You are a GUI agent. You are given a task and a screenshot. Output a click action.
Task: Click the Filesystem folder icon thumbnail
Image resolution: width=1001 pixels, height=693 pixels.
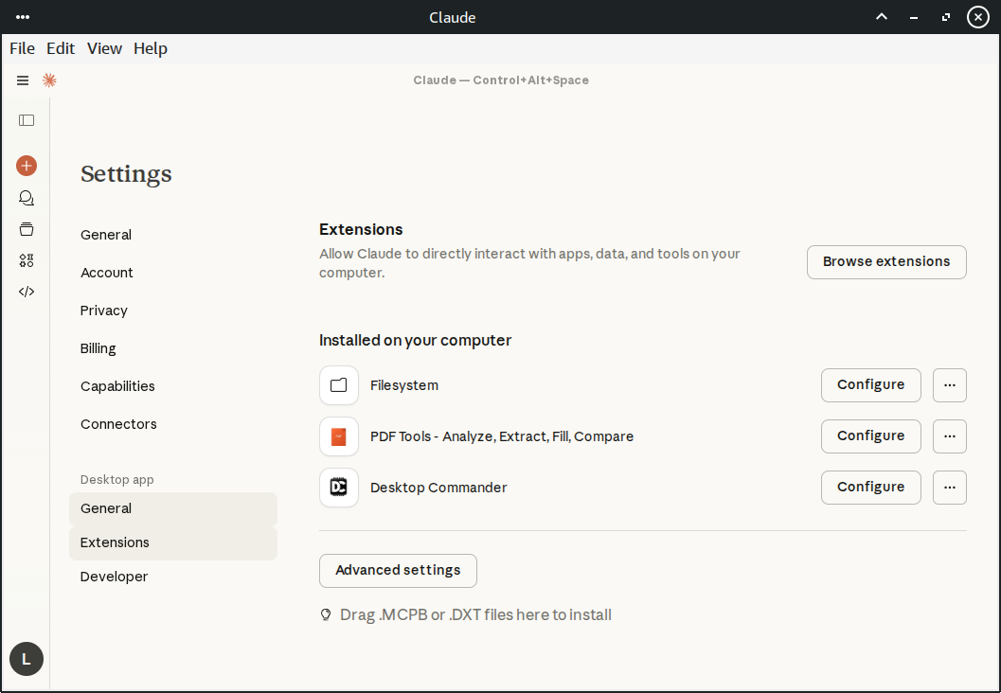(x=339, y=385)
